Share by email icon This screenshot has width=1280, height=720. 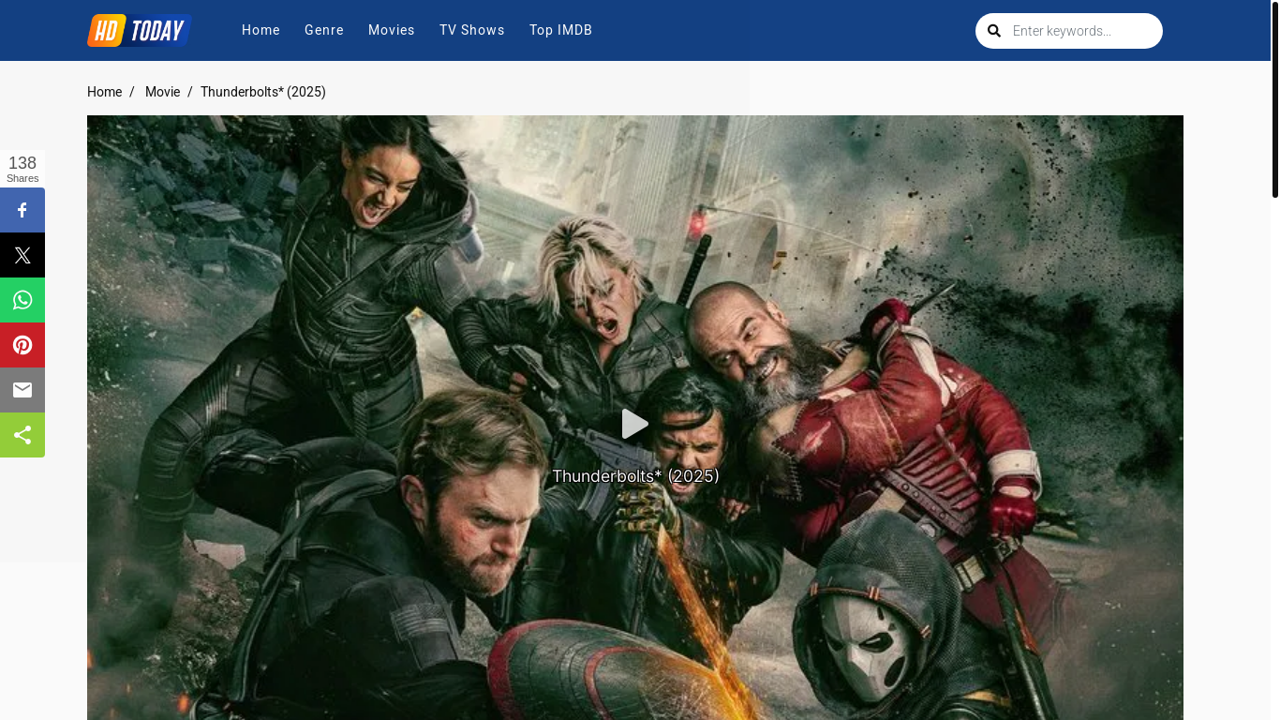click(22, 390)
